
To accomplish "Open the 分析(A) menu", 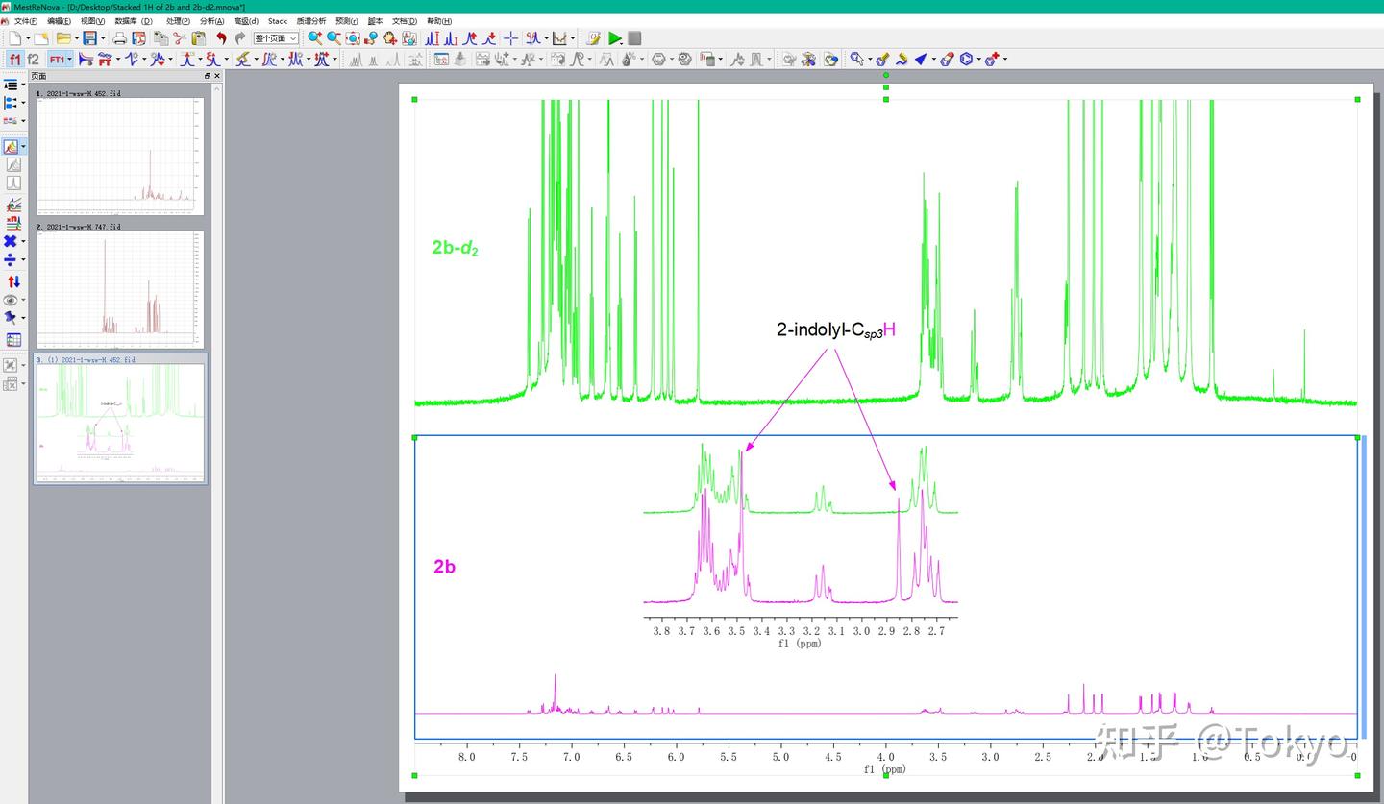I will [x=211, y=21].
